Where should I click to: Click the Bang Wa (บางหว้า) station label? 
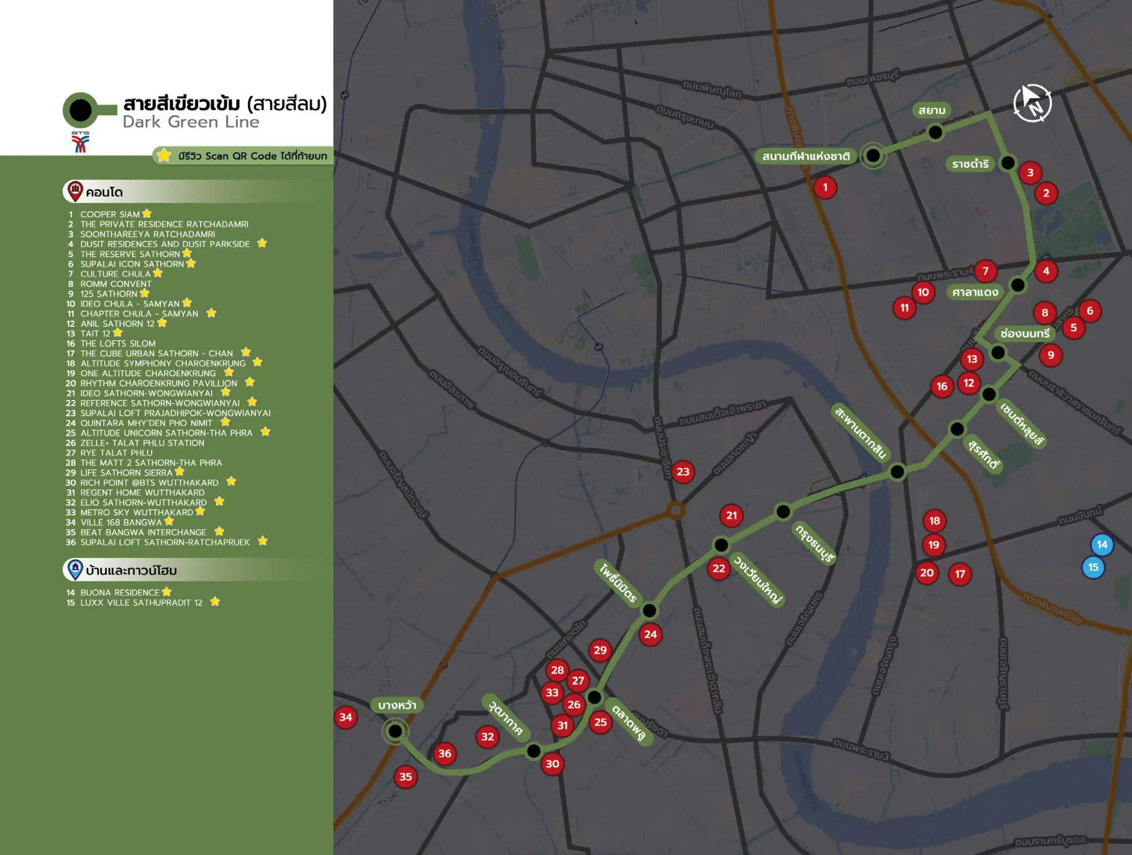pos(397,705)
